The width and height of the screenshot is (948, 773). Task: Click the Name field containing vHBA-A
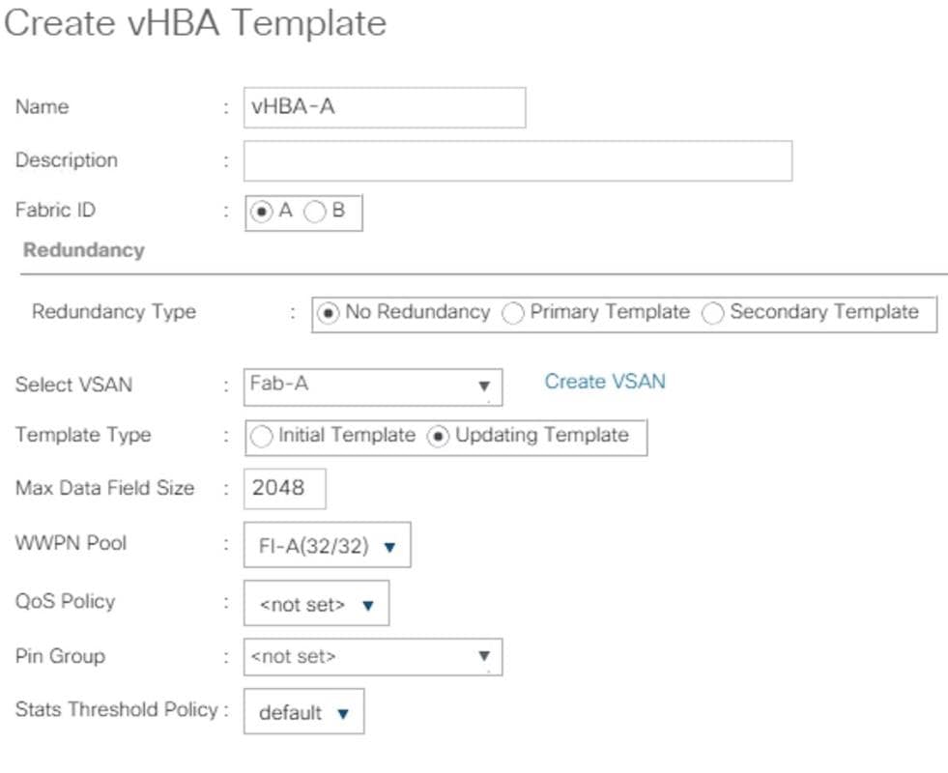(385, 107)
